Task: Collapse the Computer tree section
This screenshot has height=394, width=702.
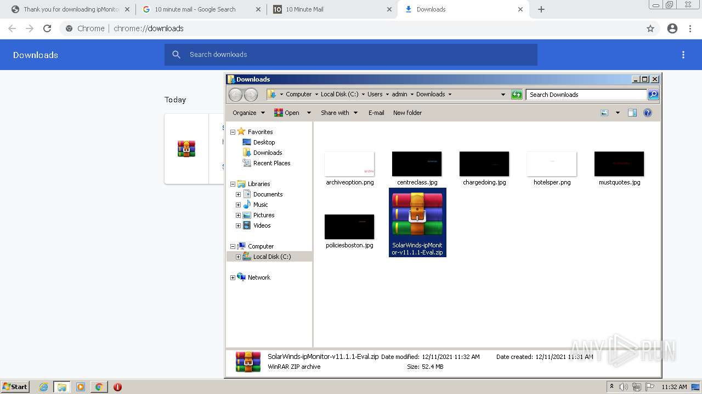Action: (x=233, y=246)
